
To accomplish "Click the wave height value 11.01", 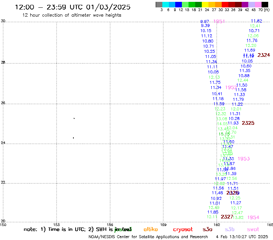I will coord(215,203).
